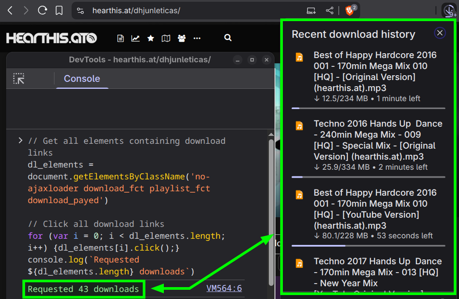Bookmark this page with the bookmark icon

[59, 11]
